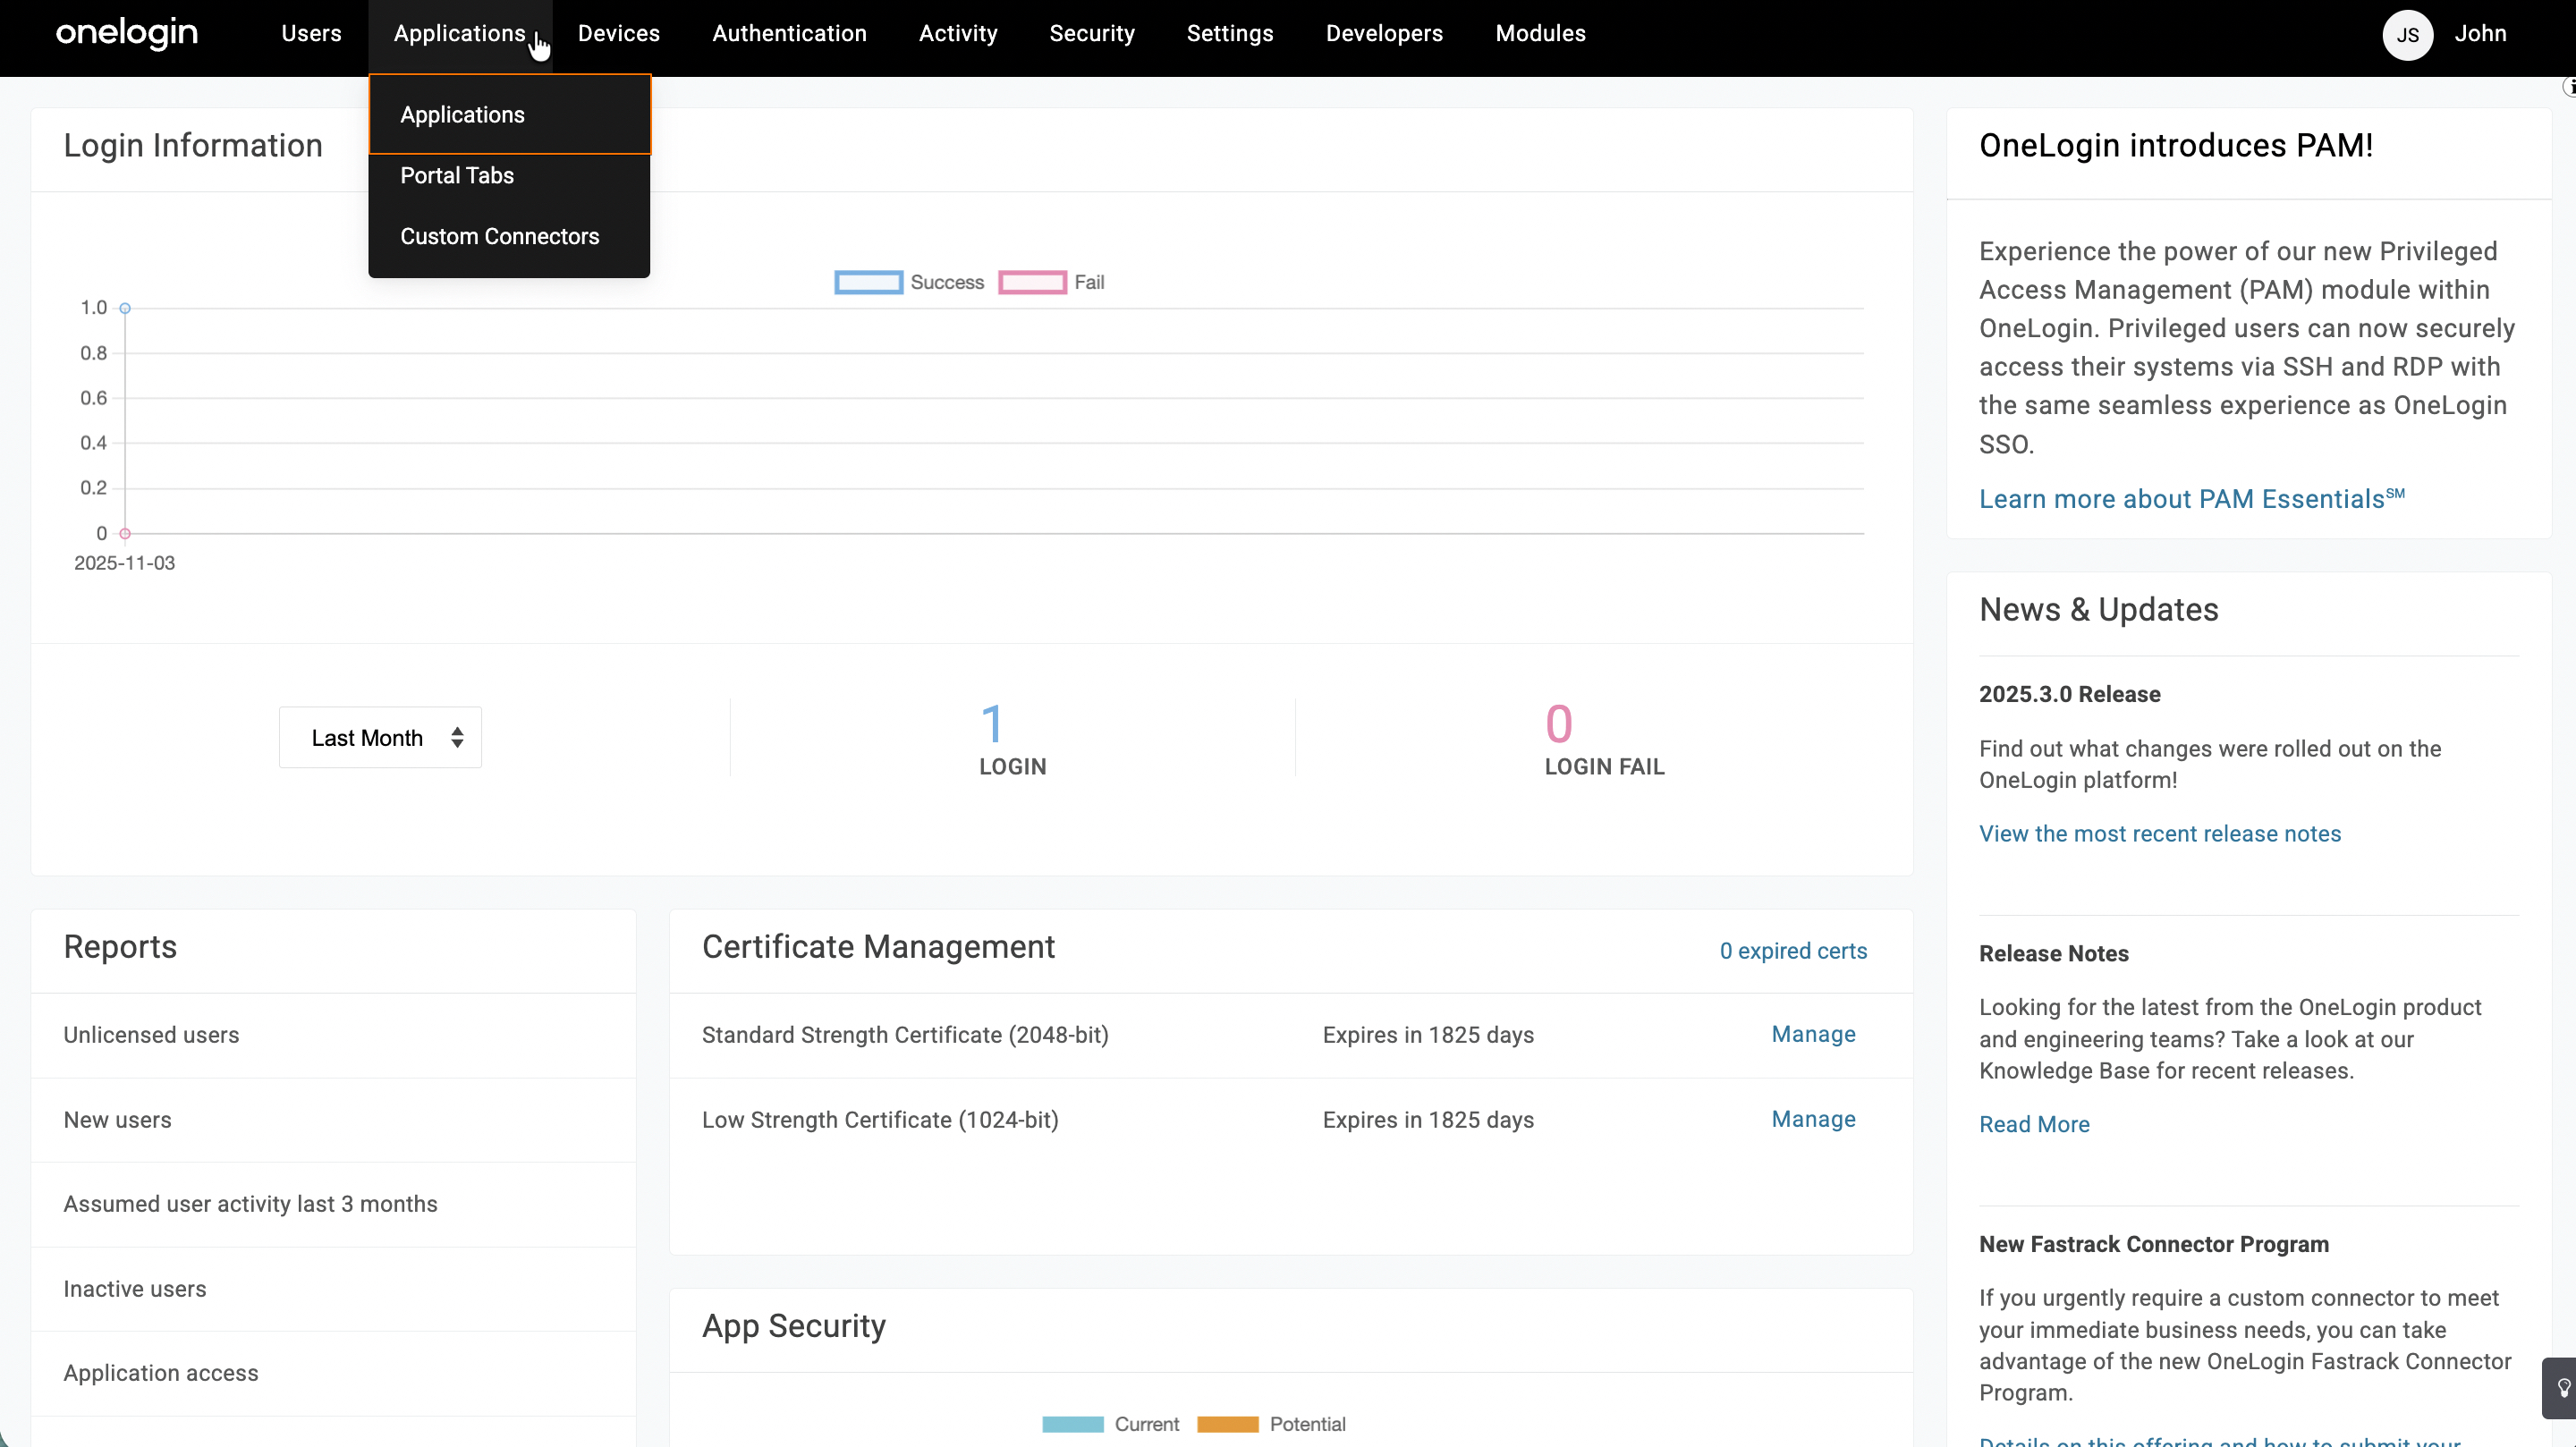
Task: Open the JS user avatar
Action: point(2406,35)
